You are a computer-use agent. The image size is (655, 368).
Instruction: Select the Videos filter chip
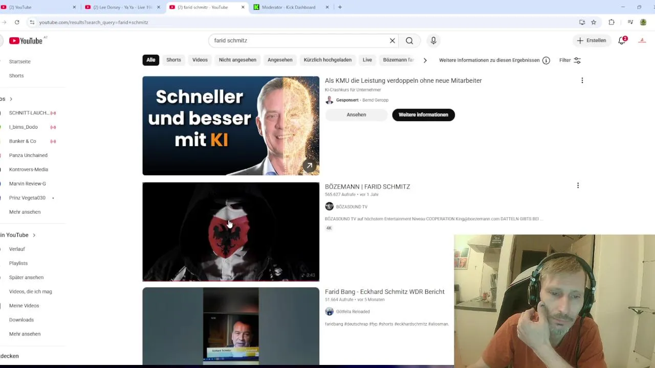[200, 60]
